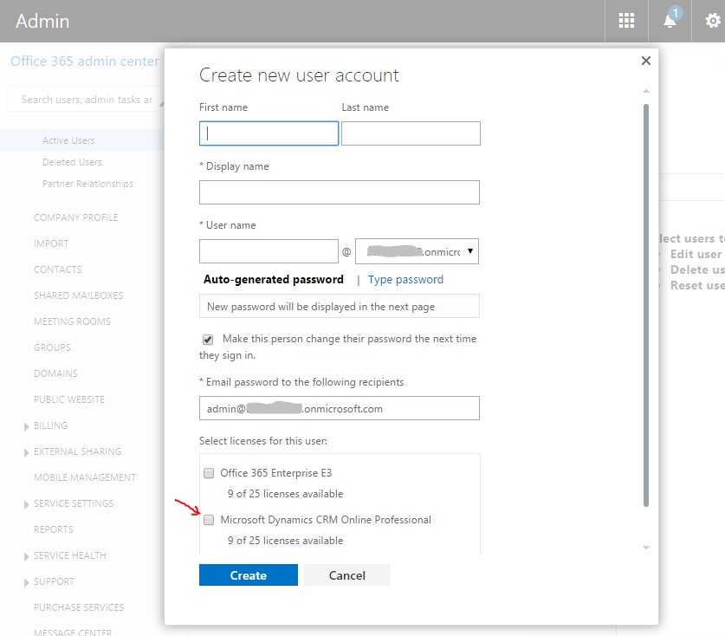Expand the Service Settings sidebar item
The width and height of the screenshot is (725, 636).
click(27, 503)
